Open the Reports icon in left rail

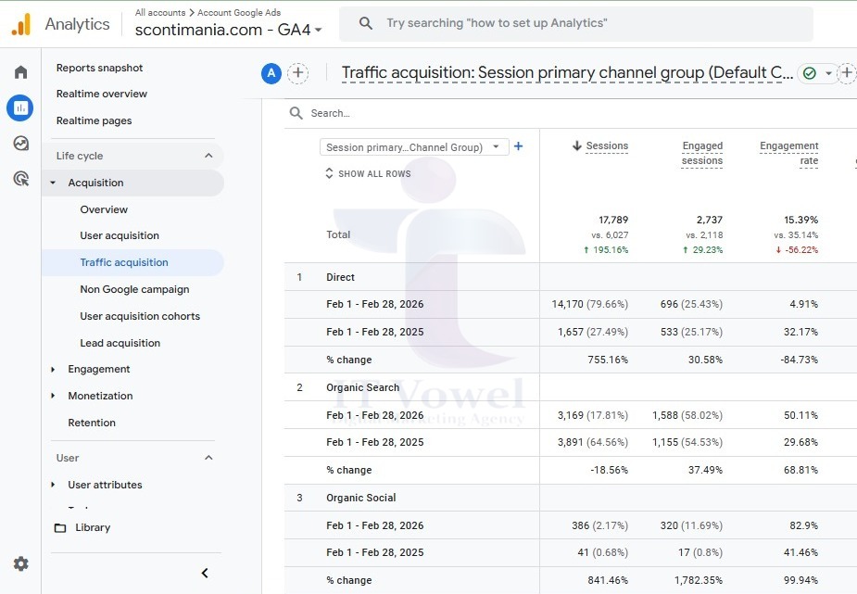tap(20, 107)
